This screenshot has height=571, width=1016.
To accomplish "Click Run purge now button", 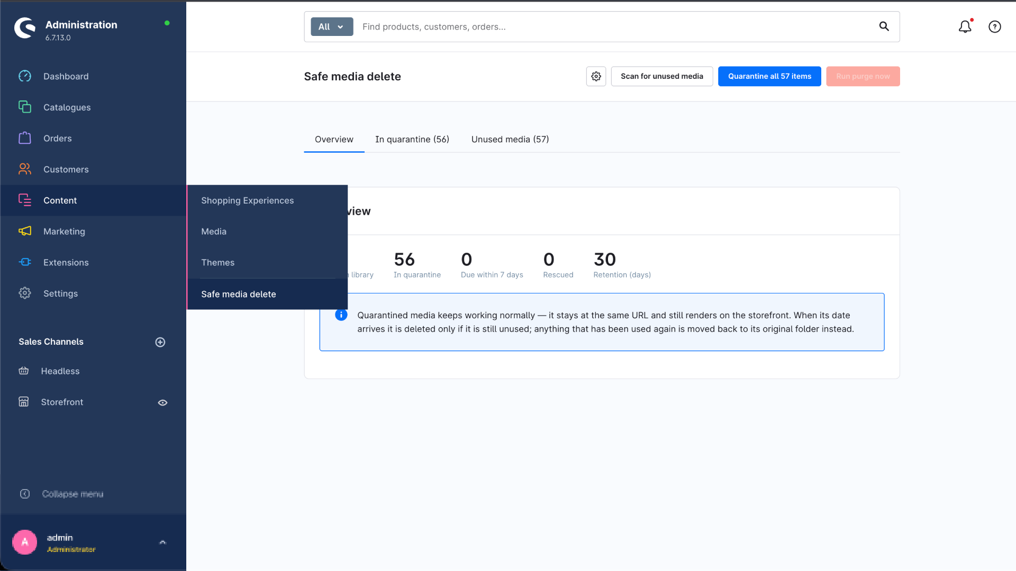I will tap(863, 76).
